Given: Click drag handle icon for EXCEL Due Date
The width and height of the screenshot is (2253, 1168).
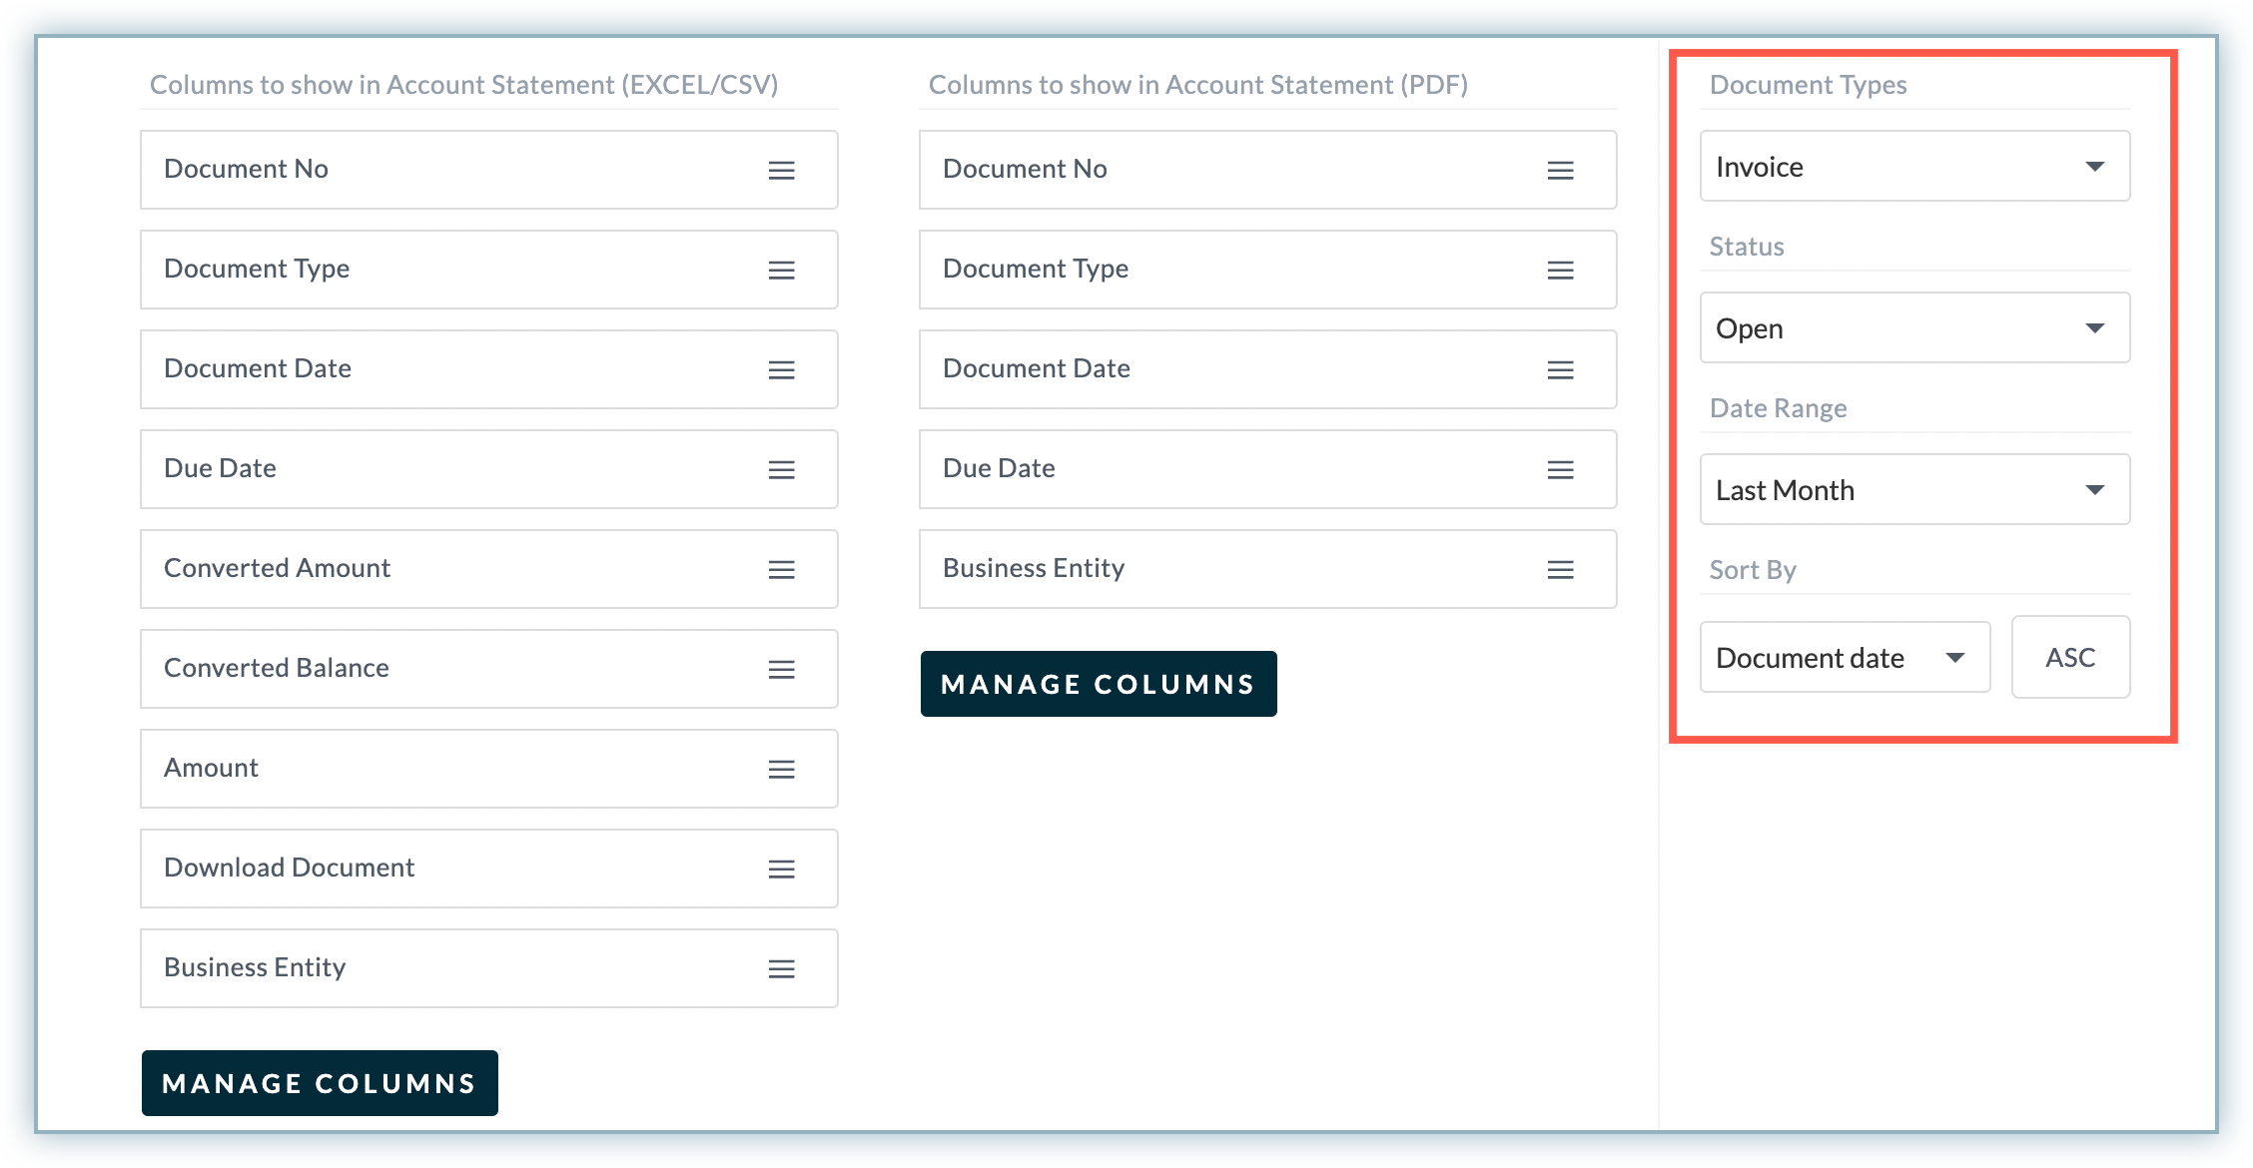Looking at the screenshot, I should (781, 470).
